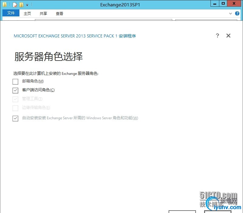
Task: Click the 邮箱角色(M) label text
Action: 33,81
